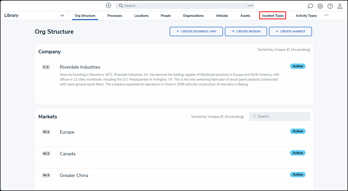
Task: Open the user profile icon
Action: click(x=340, y=6)
